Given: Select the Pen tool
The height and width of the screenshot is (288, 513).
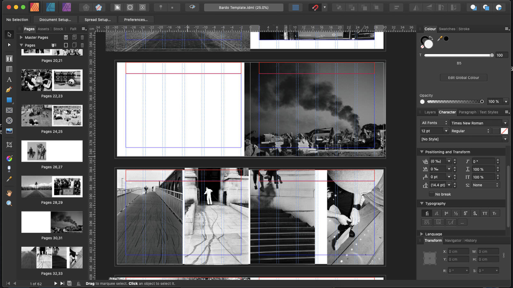Looking at the screenshot, I should [x=9, y=90].
